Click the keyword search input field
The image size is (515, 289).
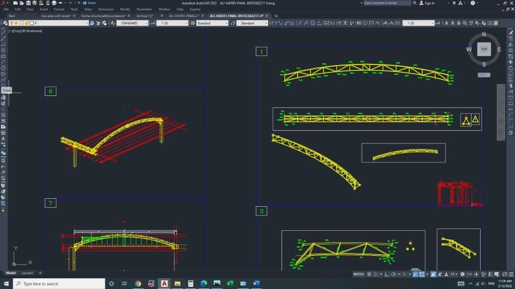click(386, 3)
